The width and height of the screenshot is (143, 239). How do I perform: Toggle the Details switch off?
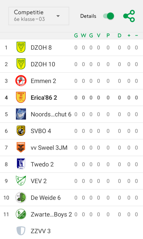pos(109,16)
